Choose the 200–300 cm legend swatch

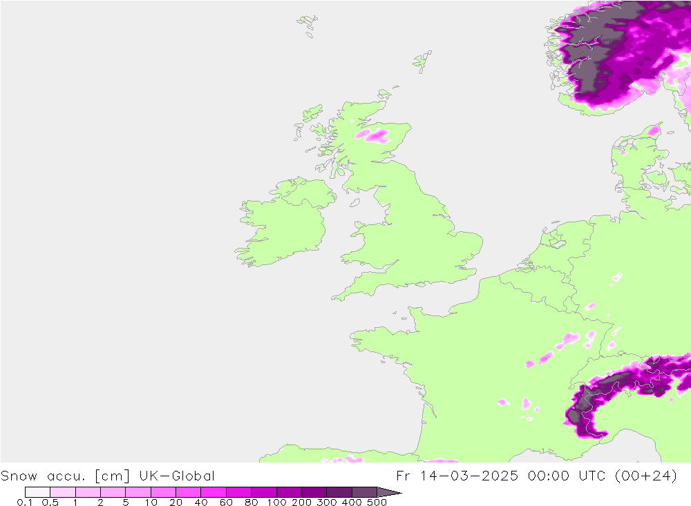[314, 492]
